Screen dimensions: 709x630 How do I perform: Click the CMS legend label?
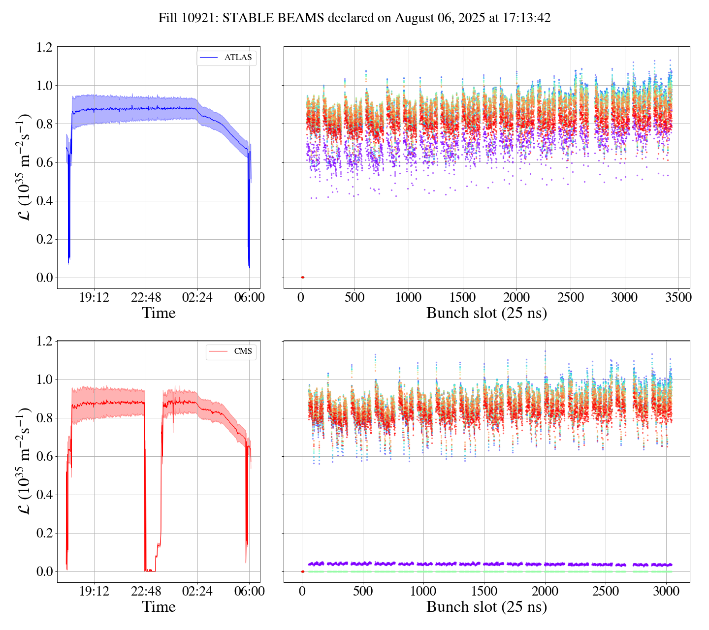pyautogui.click(x=243, y=351)
